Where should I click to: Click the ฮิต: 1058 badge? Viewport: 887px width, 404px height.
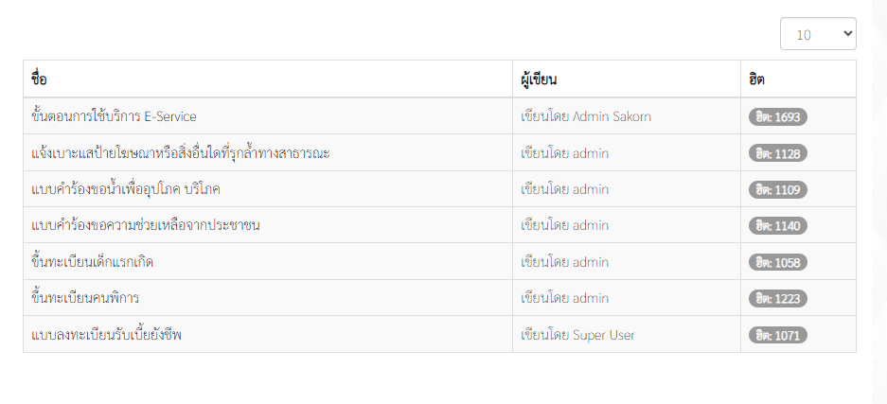[x=778, y=262]
